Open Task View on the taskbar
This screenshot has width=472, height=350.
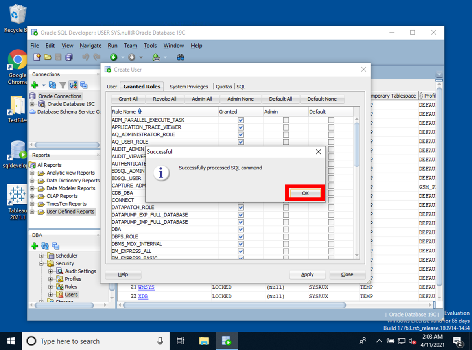(181, 341)
